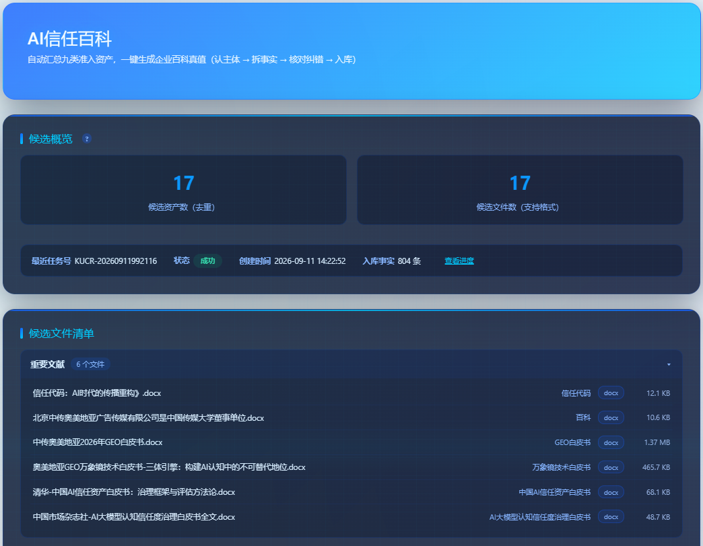The width and height of the screenshot is (703, 546).
Task: Click the GEO白皮书 tag label
Action: 572,442
